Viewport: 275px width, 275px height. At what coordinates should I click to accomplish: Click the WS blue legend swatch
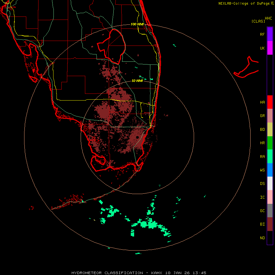click(270, 170)
